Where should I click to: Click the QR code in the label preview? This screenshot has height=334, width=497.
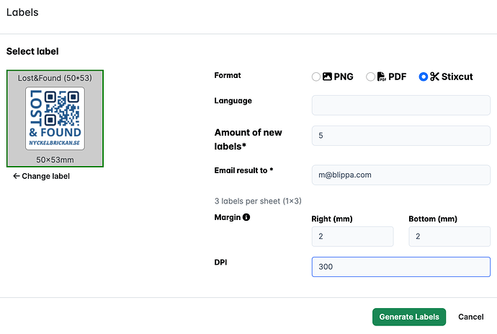61,108
